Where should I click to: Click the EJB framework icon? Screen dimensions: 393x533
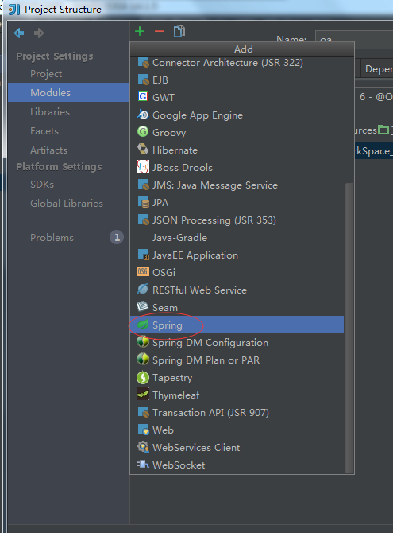click(143, 80)
